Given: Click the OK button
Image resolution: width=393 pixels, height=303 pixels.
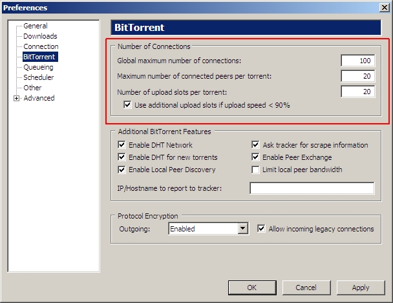Looking at the screenshot, I should click(x=252, y=288).
